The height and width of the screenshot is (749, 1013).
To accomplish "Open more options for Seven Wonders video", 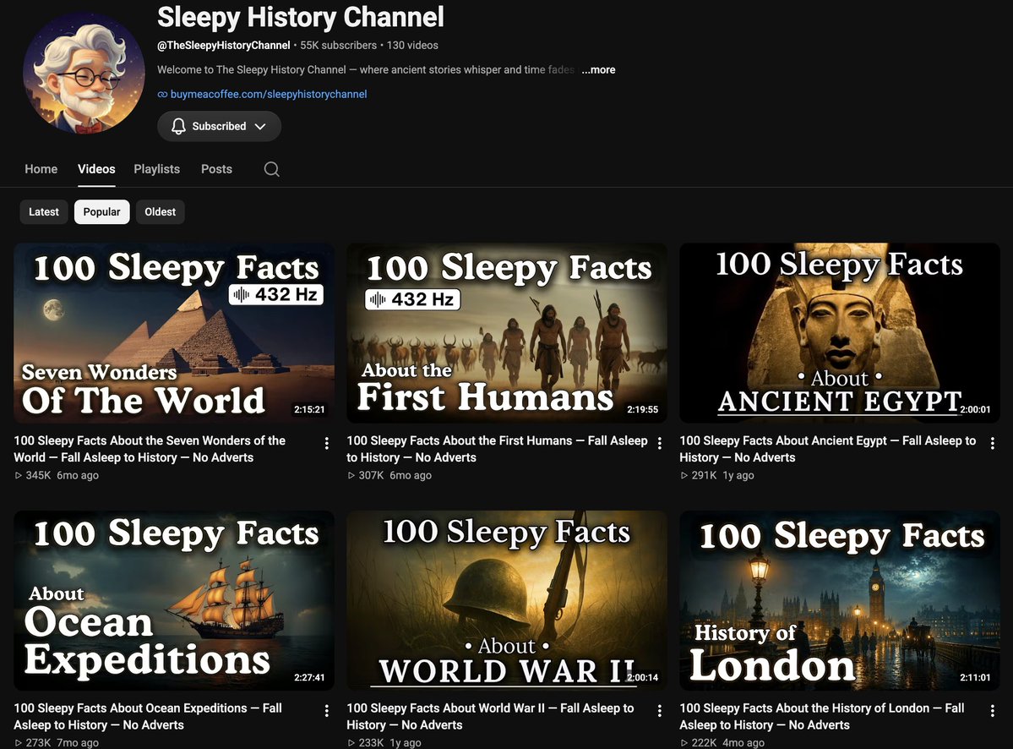I will (326, 443).
